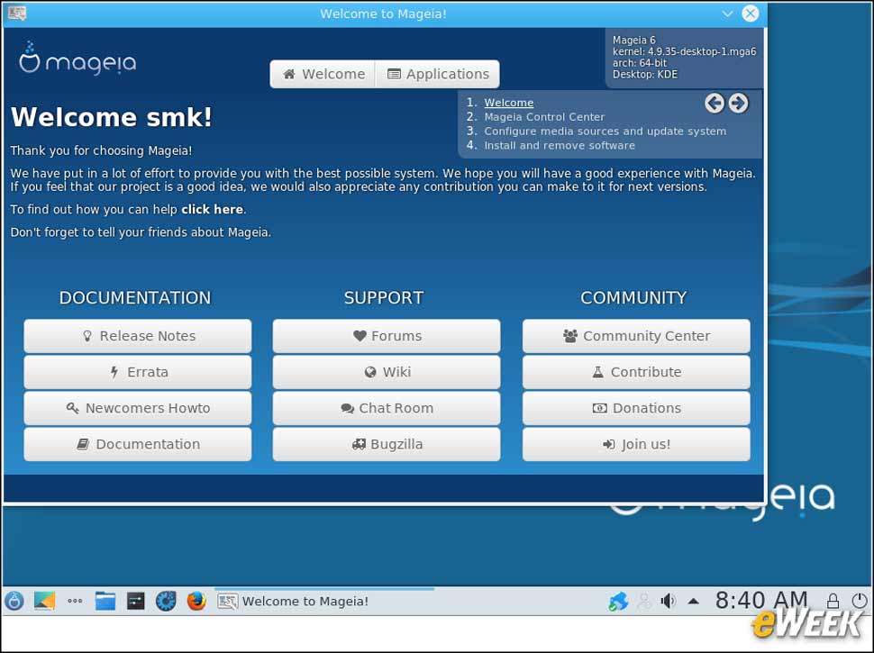Click the Mageia update applet tray icon

(x=618, y=601)
